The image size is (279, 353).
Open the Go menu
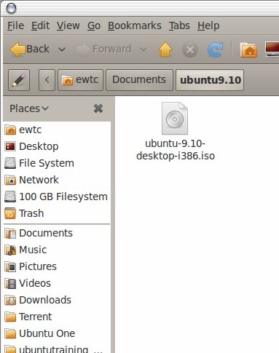(94, 25)
